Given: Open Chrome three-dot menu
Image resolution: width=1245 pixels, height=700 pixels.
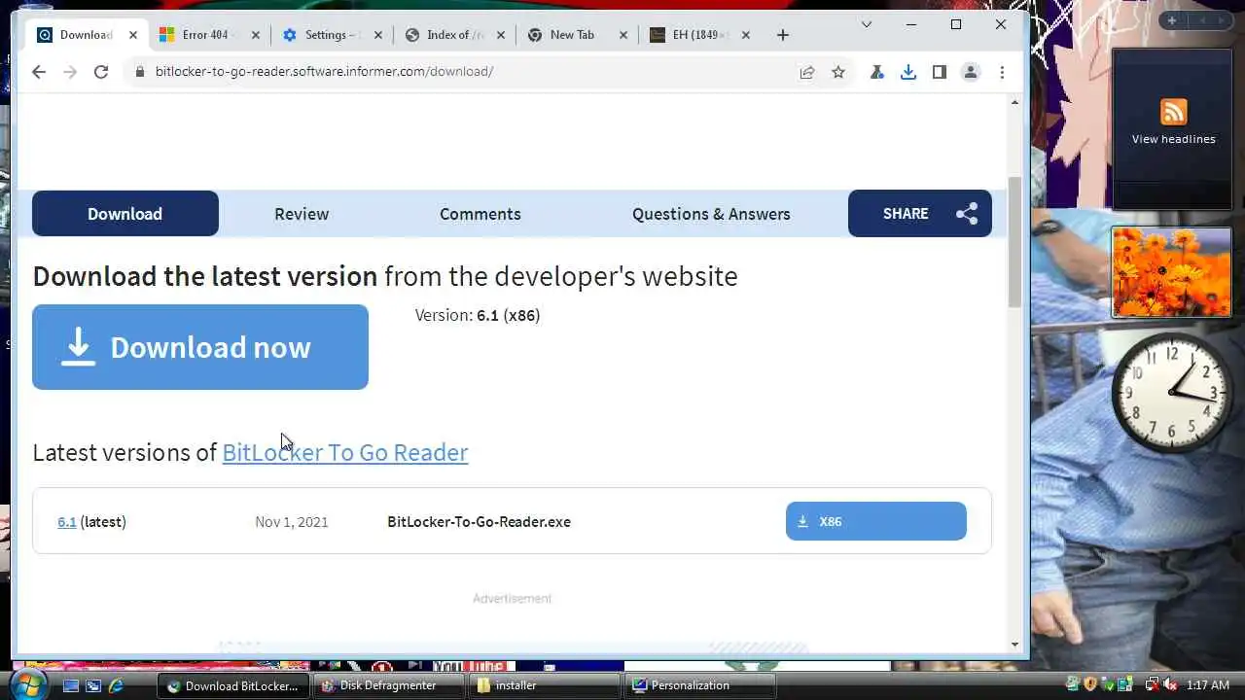Looking at the screenshot, I should tap(1002, 72).
